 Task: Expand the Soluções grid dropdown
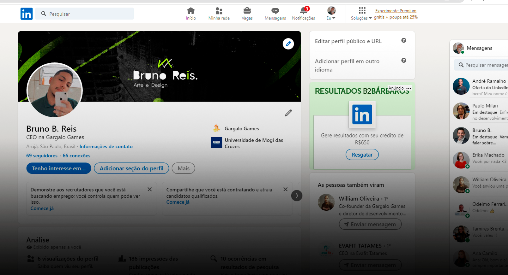tap(361, 14)
